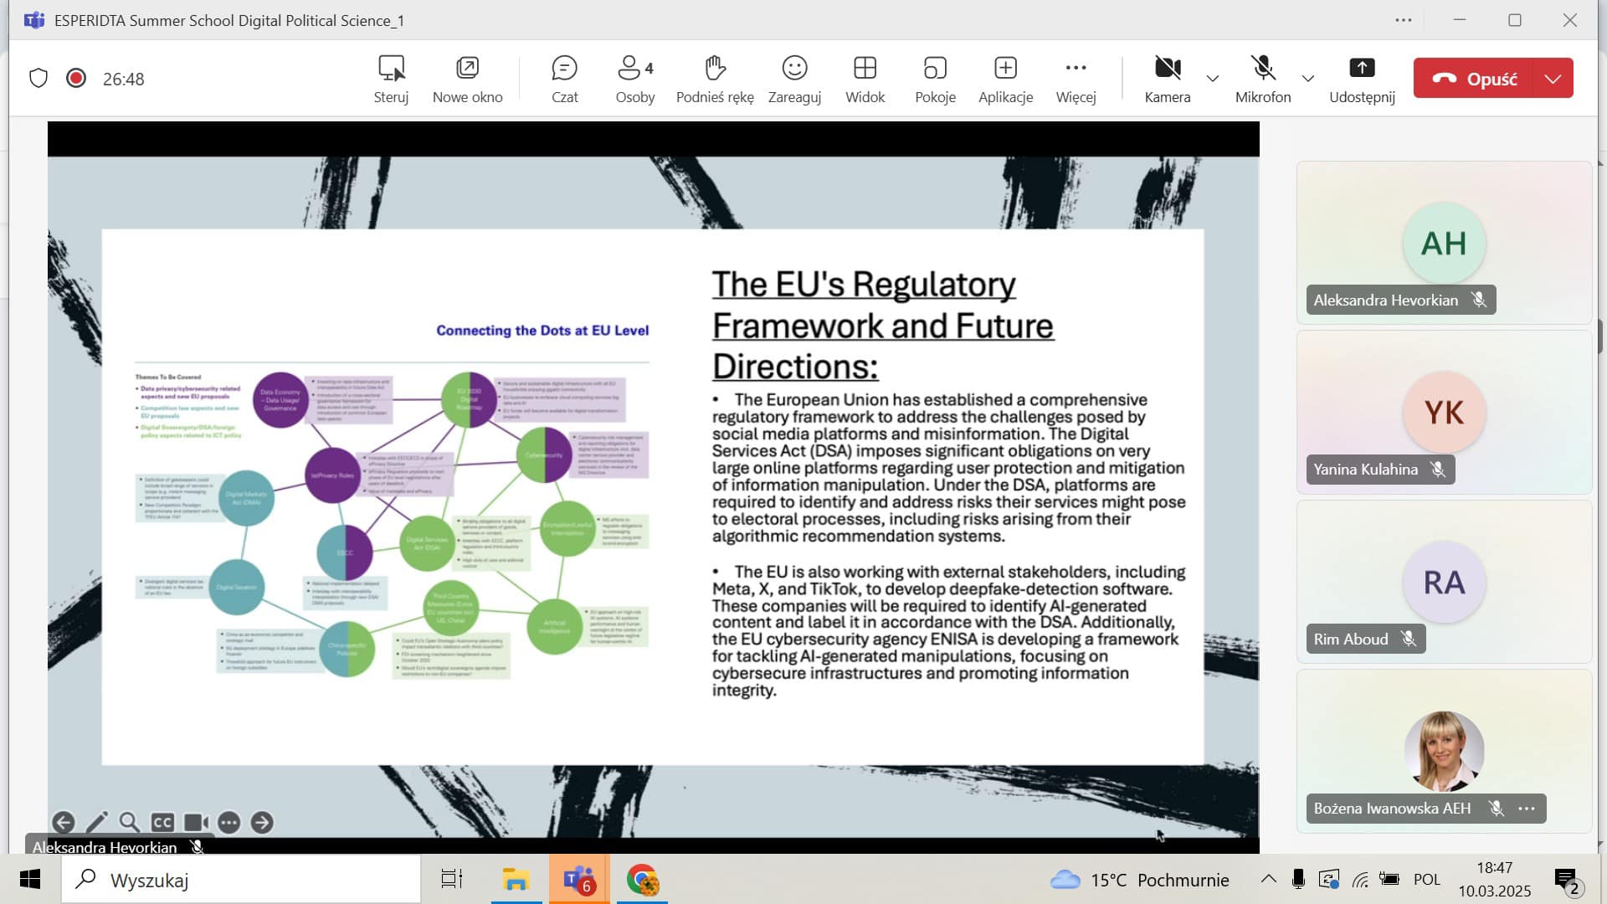This screenshot has width=1607, height=904.
Task: Share screen with Udostępnij
Action: pyautogui.click(x=1362, y=80)
